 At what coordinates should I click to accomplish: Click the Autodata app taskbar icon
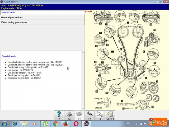pyautogui.click(x=86, y=124)
